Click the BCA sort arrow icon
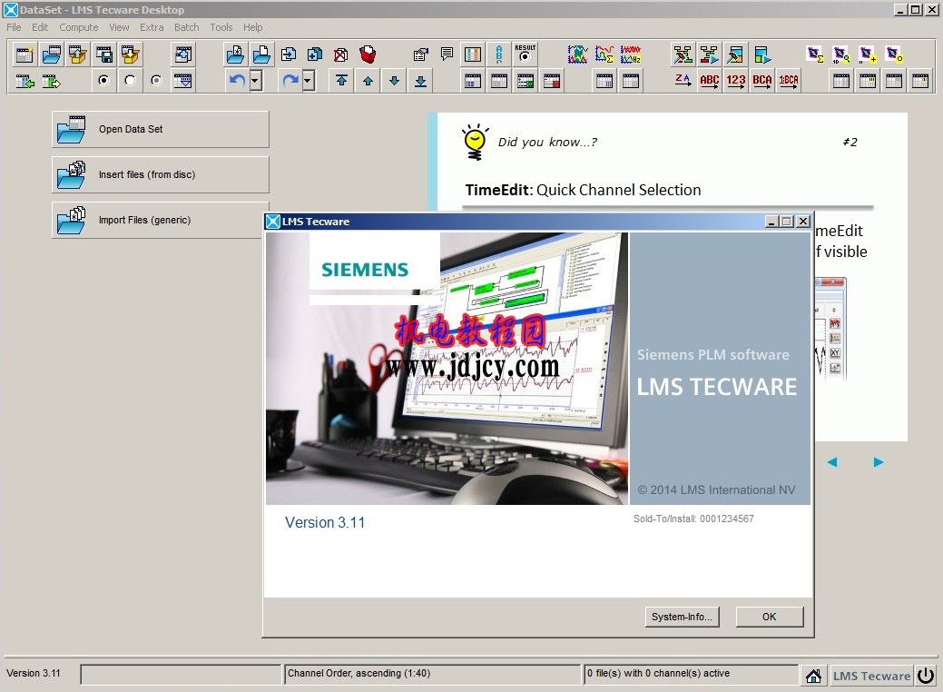The width and height of the screenshot is (943, 692). tap(762, 81)
